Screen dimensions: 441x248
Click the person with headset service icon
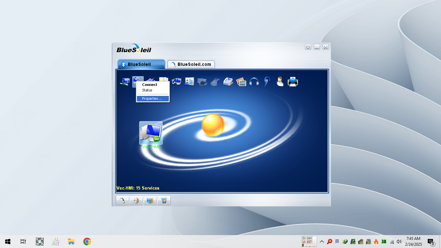pos(280,81)
